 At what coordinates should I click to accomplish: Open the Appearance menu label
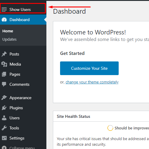click(x=21, y=98)
